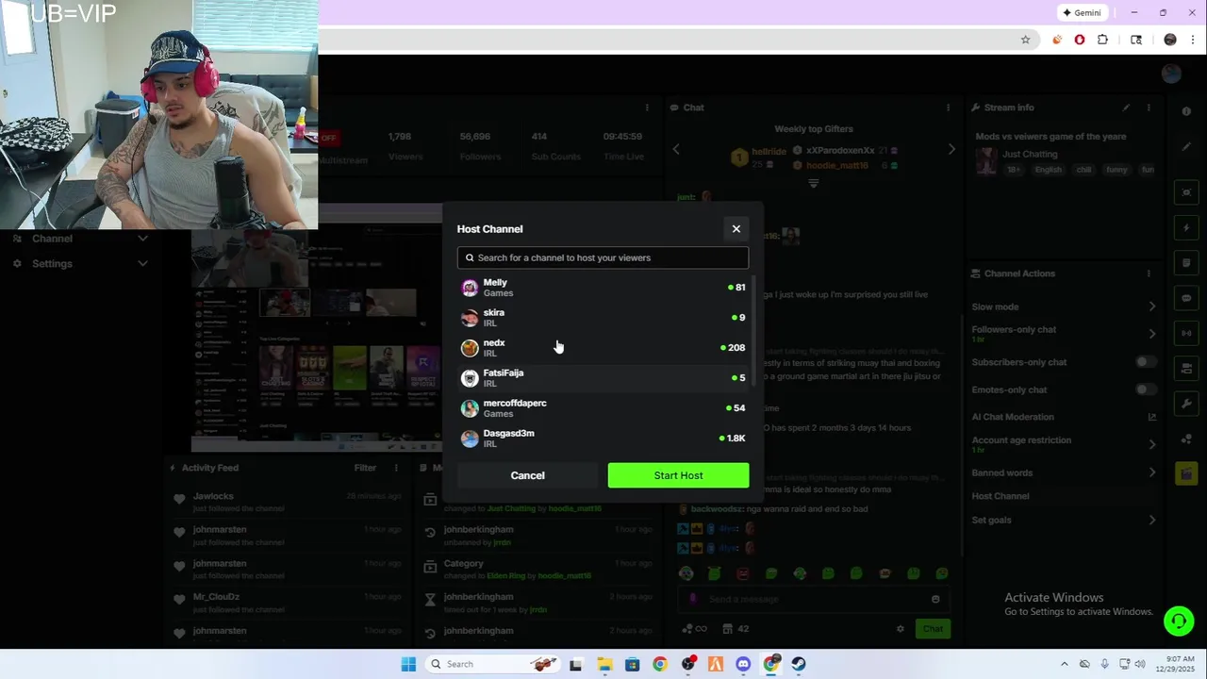Select skira channel from host list
Image resolution: width=1207 pixels, height=679 pixels.
603,318
